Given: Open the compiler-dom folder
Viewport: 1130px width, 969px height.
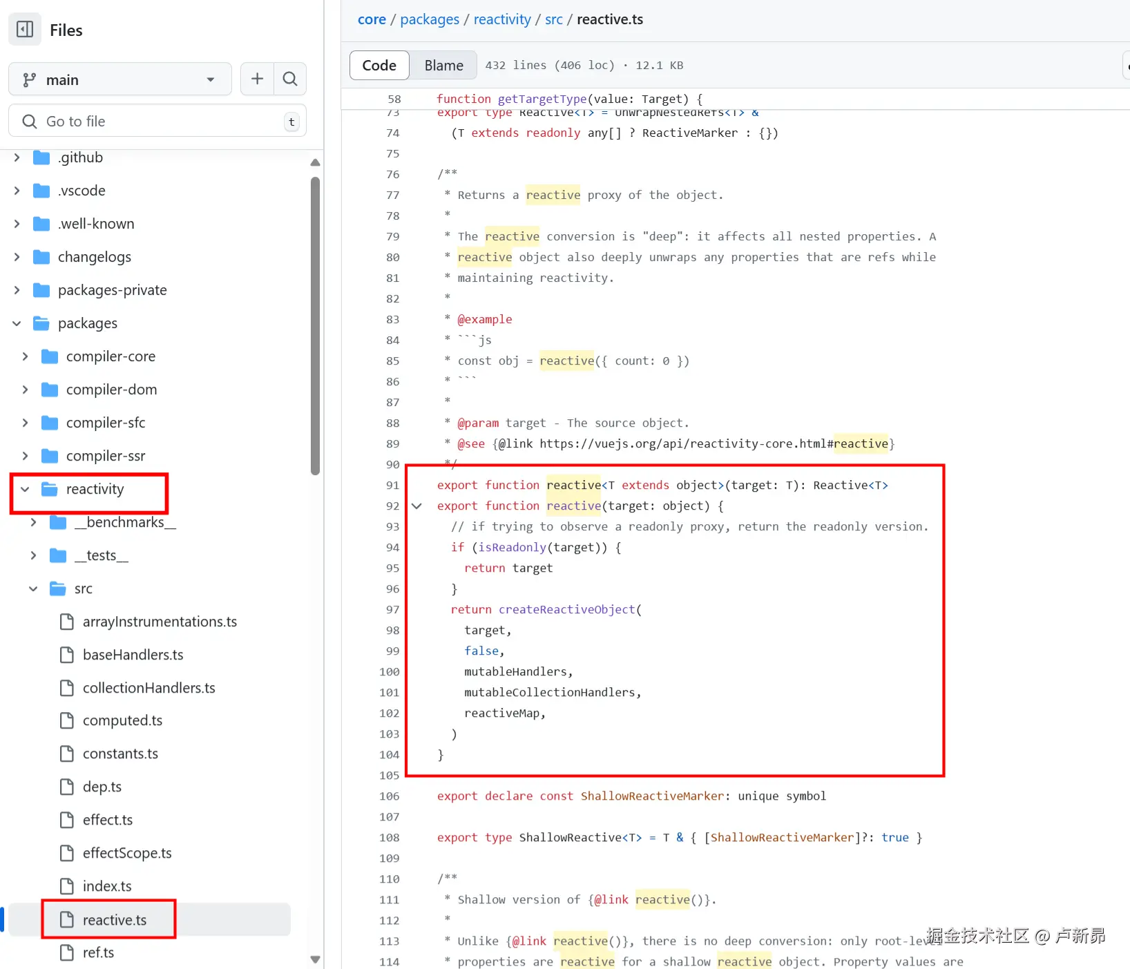Looking at the screenshot, I should pyautogui.click(x=111, y=390).
